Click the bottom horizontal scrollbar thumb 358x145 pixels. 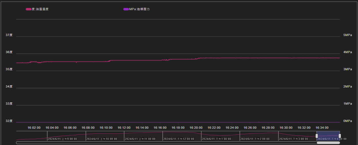click(x=328, y=143)
